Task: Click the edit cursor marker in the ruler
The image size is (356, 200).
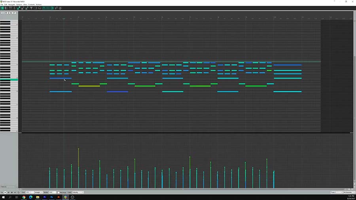Action: coord(64,19)
